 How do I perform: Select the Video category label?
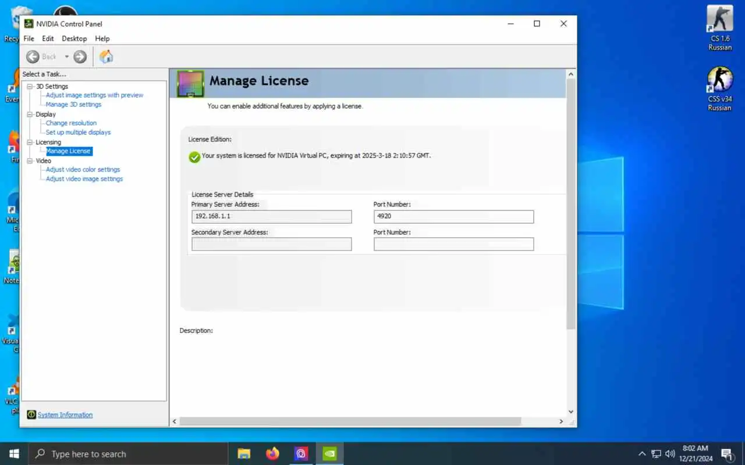click(43, 161)
